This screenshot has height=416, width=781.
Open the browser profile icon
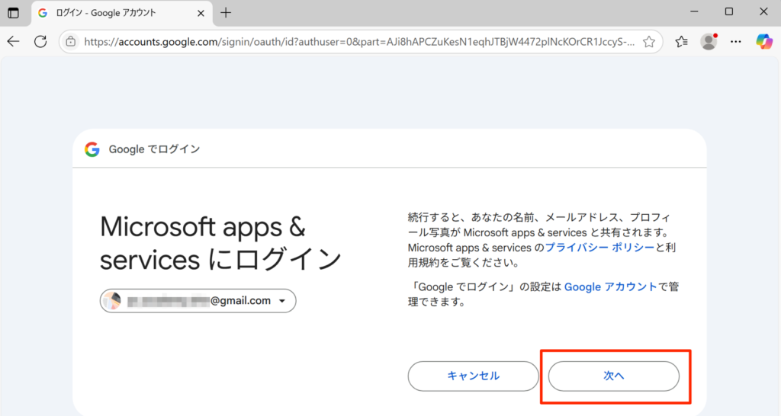point(709,42)
